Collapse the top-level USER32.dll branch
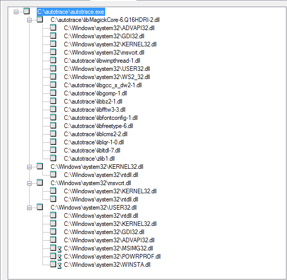The image size is (287, 280). pyautogui.click(x=29, y=208)
